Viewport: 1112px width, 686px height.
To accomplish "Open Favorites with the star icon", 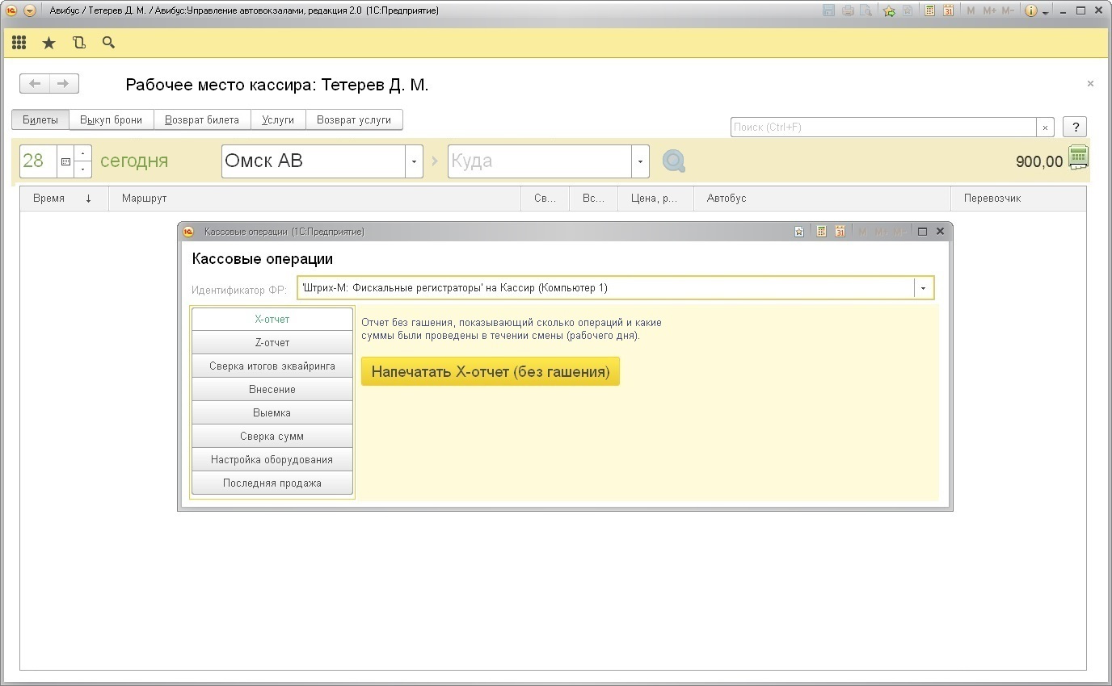I will (x=48, y=43).
